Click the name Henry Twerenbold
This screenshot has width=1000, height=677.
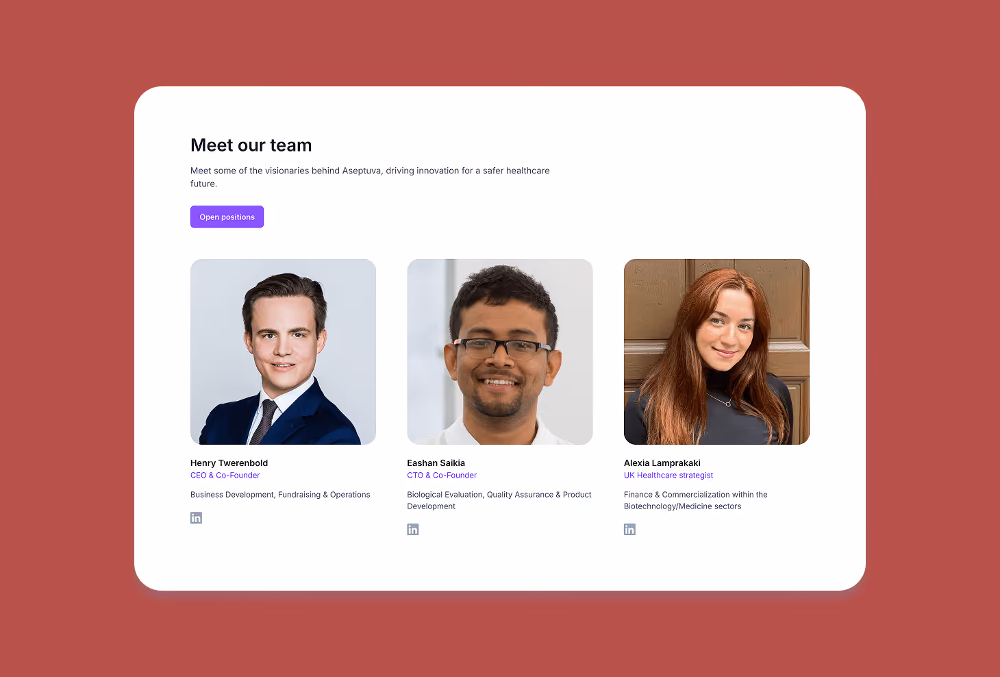229,463
